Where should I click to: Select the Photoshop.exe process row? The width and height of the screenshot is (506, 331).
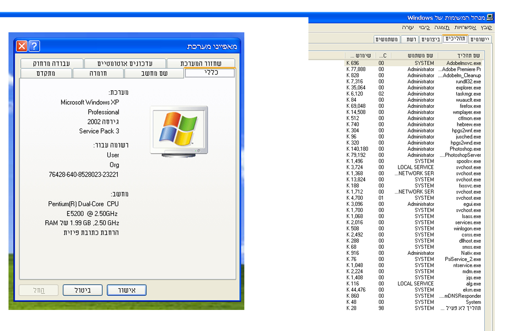(465, 149)
